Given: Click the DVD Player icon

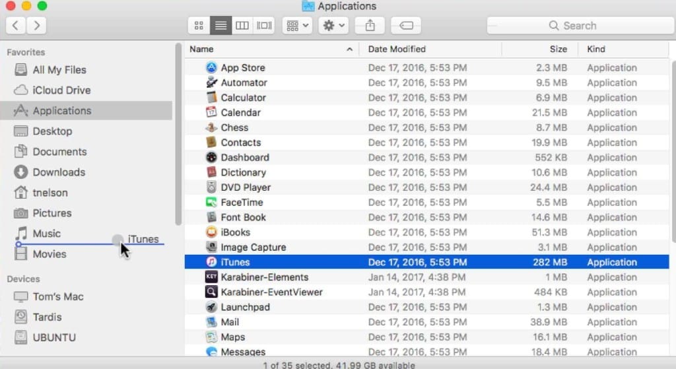Looking at the screenshot, I should tap(211, 187).
